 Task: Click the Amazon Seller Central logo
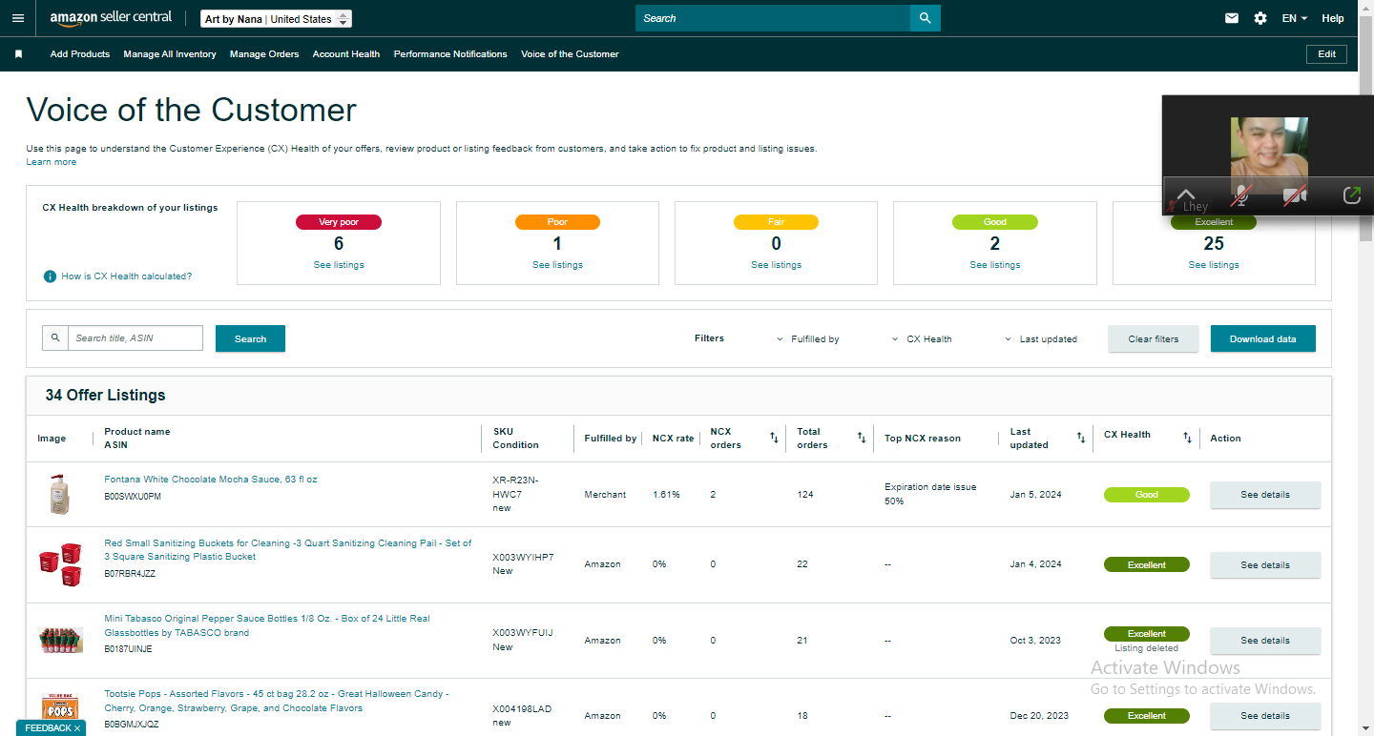coord(111,18)
